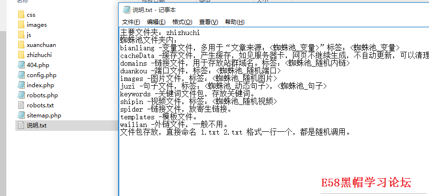Select the sitemap.php file name
Screen dimensions: 429x196
point(44,115)
